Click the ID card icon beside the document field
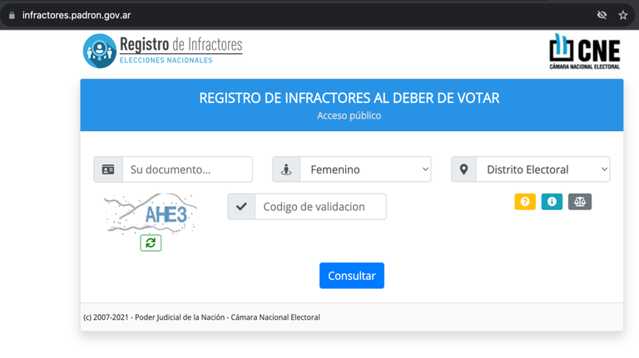The width and height of the screenshot is (639, 358). (x=108, y=169)
